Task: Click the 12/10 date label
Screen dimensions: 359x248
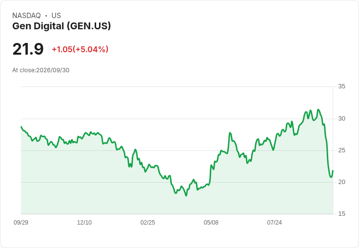Action: click(x=84, y=223)
